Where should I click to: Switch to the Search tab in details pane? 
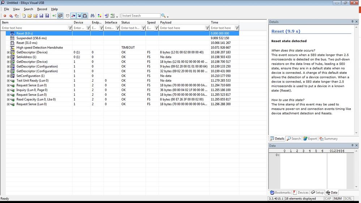(294, 139)
